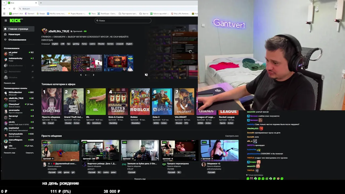Go to next featured carousel slide
Viewport: 345px width, 194px height.
tap(94, 75)
